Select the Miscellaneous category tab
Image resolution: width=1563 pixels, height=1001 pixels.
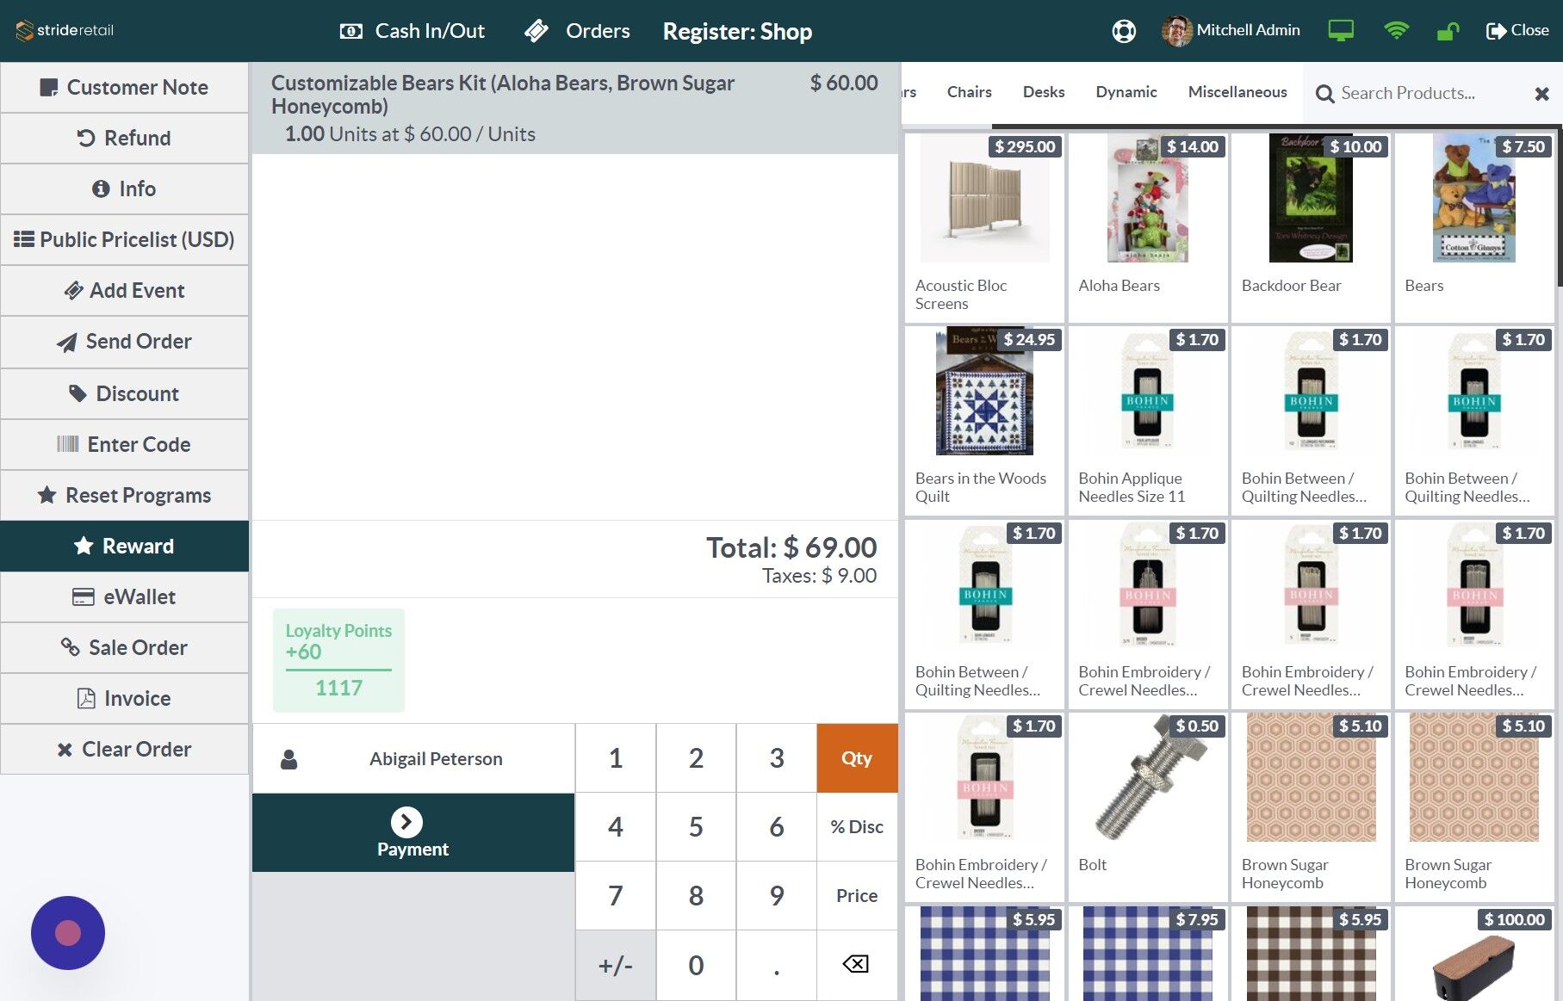[1237, 92]
